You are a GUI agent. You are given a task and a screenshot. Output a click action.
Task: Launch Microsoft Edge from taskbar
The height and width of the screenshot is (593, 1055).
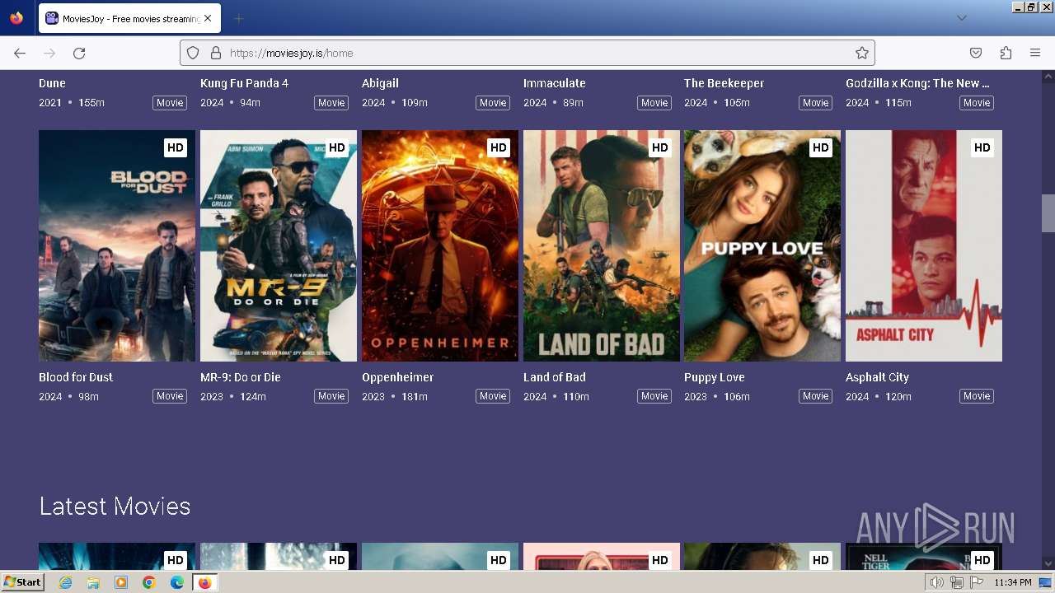click(x=177, y=582)
